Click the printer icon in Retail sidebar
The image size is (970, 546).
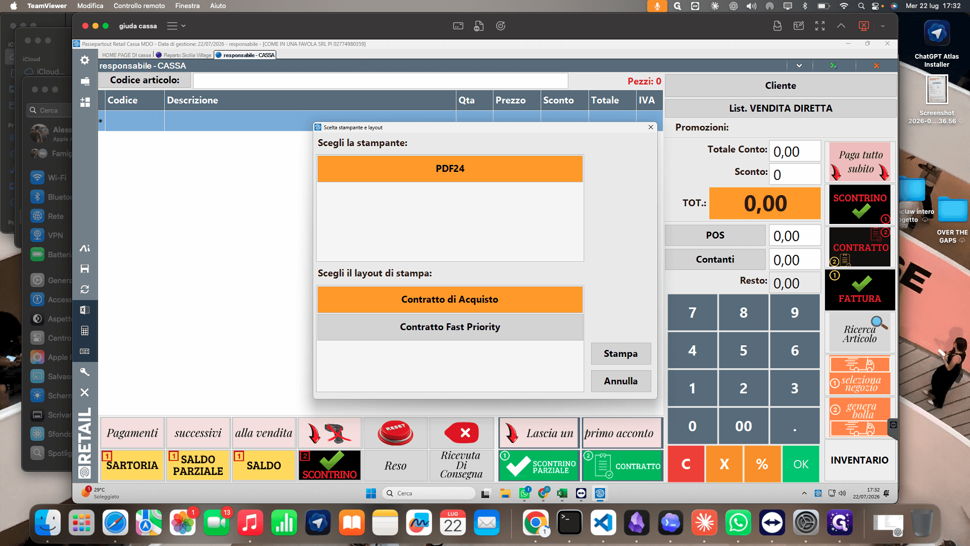coord(85,81)
